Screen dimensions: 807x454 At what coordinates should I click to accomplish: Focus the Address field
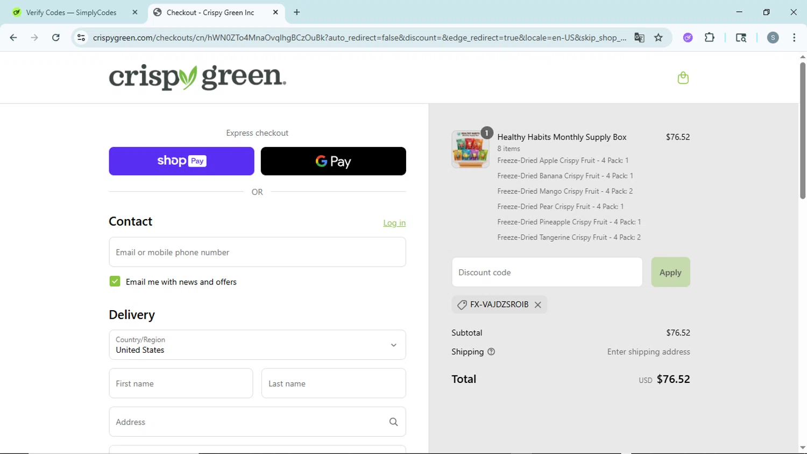coord(257,422)
